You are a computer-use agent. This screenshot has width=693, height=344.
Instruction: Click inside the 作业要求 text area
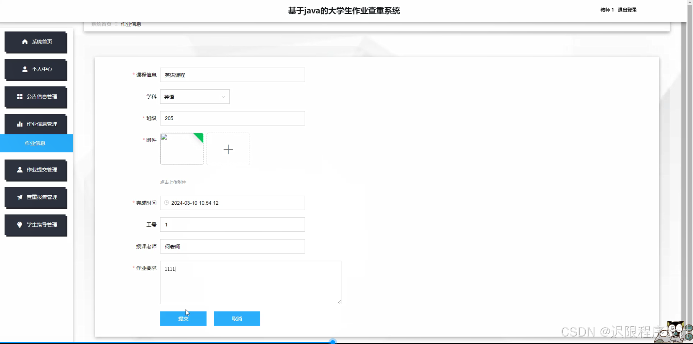pos(250,282)
